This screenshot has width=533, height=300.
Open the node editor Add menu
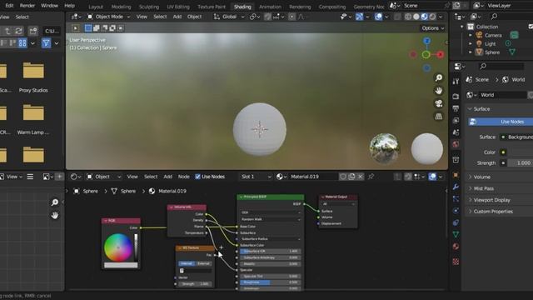(x=168, y=177)
